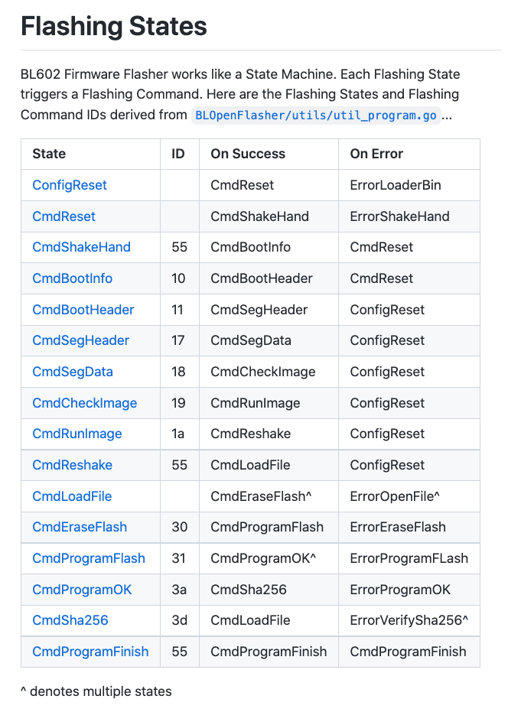This screenshot has width=508, height=712.
Task: Follow the CmdSha256 link
Action: (70, 620)
